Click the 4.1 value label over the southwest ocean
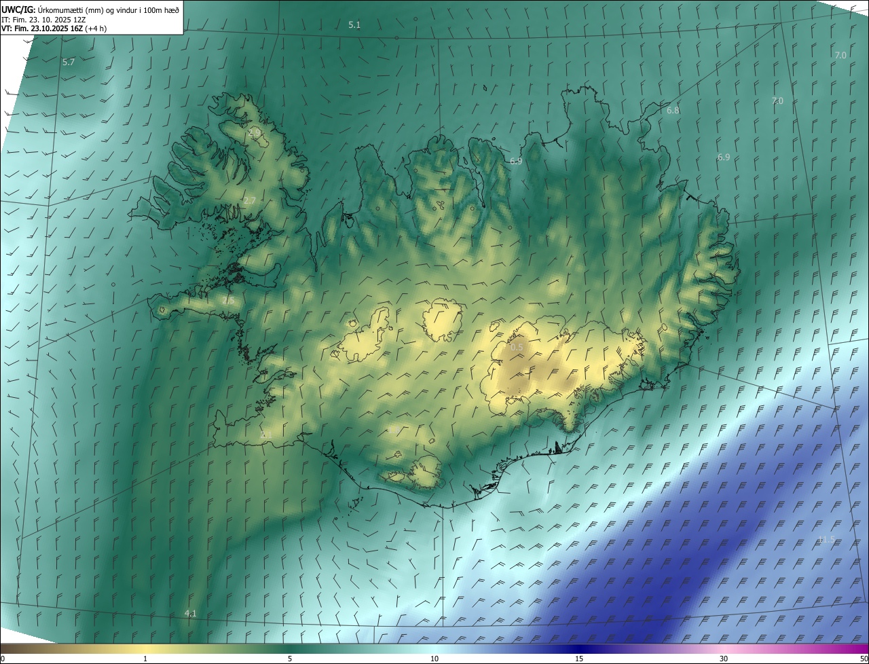869x664 pixels. 191,614
